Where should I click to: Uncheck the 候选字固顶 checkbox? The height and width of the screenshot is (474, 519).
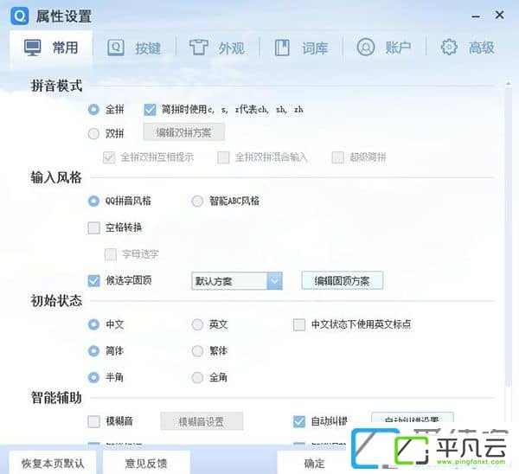94,281
